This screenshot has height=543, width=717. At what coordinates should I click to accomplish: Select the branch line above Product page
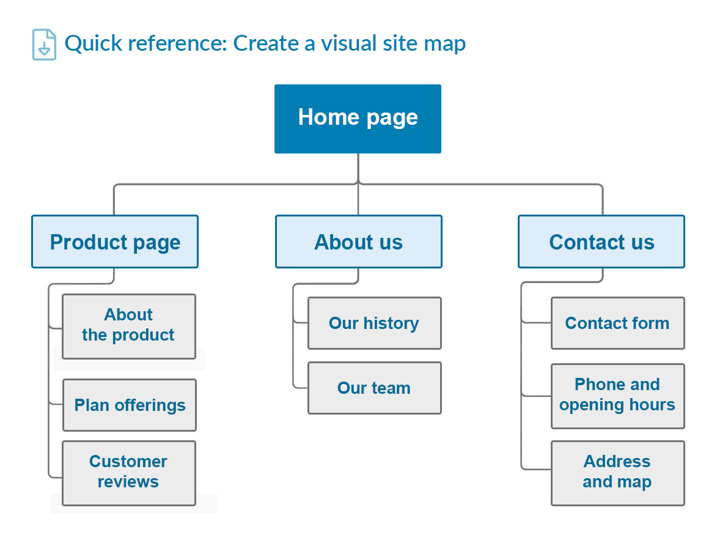(x=114, y=199)
